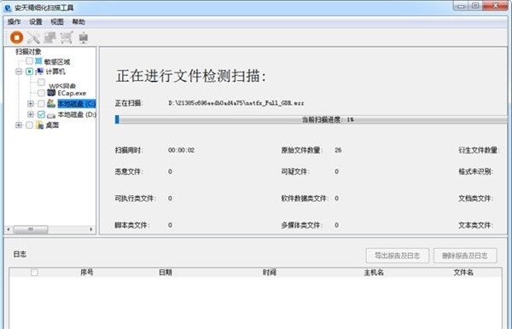
Task: Collapse the 计算机 tree node
Action: click(x=19, y=72)
